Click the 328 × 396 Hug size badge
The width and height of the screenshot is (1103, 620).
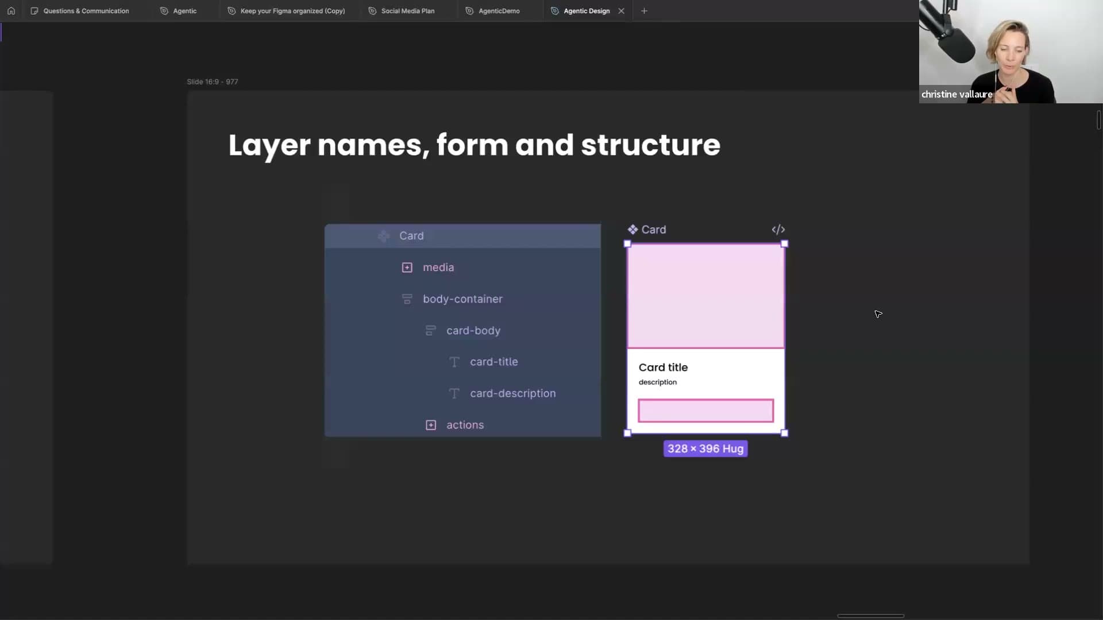click(705, 449)
